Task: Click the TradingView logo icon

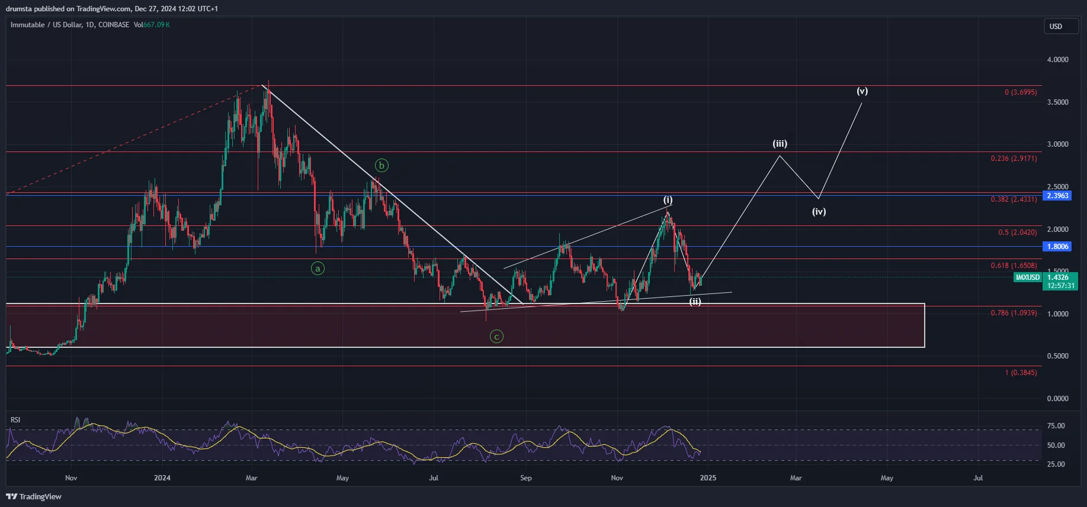Action: (11, 496)
